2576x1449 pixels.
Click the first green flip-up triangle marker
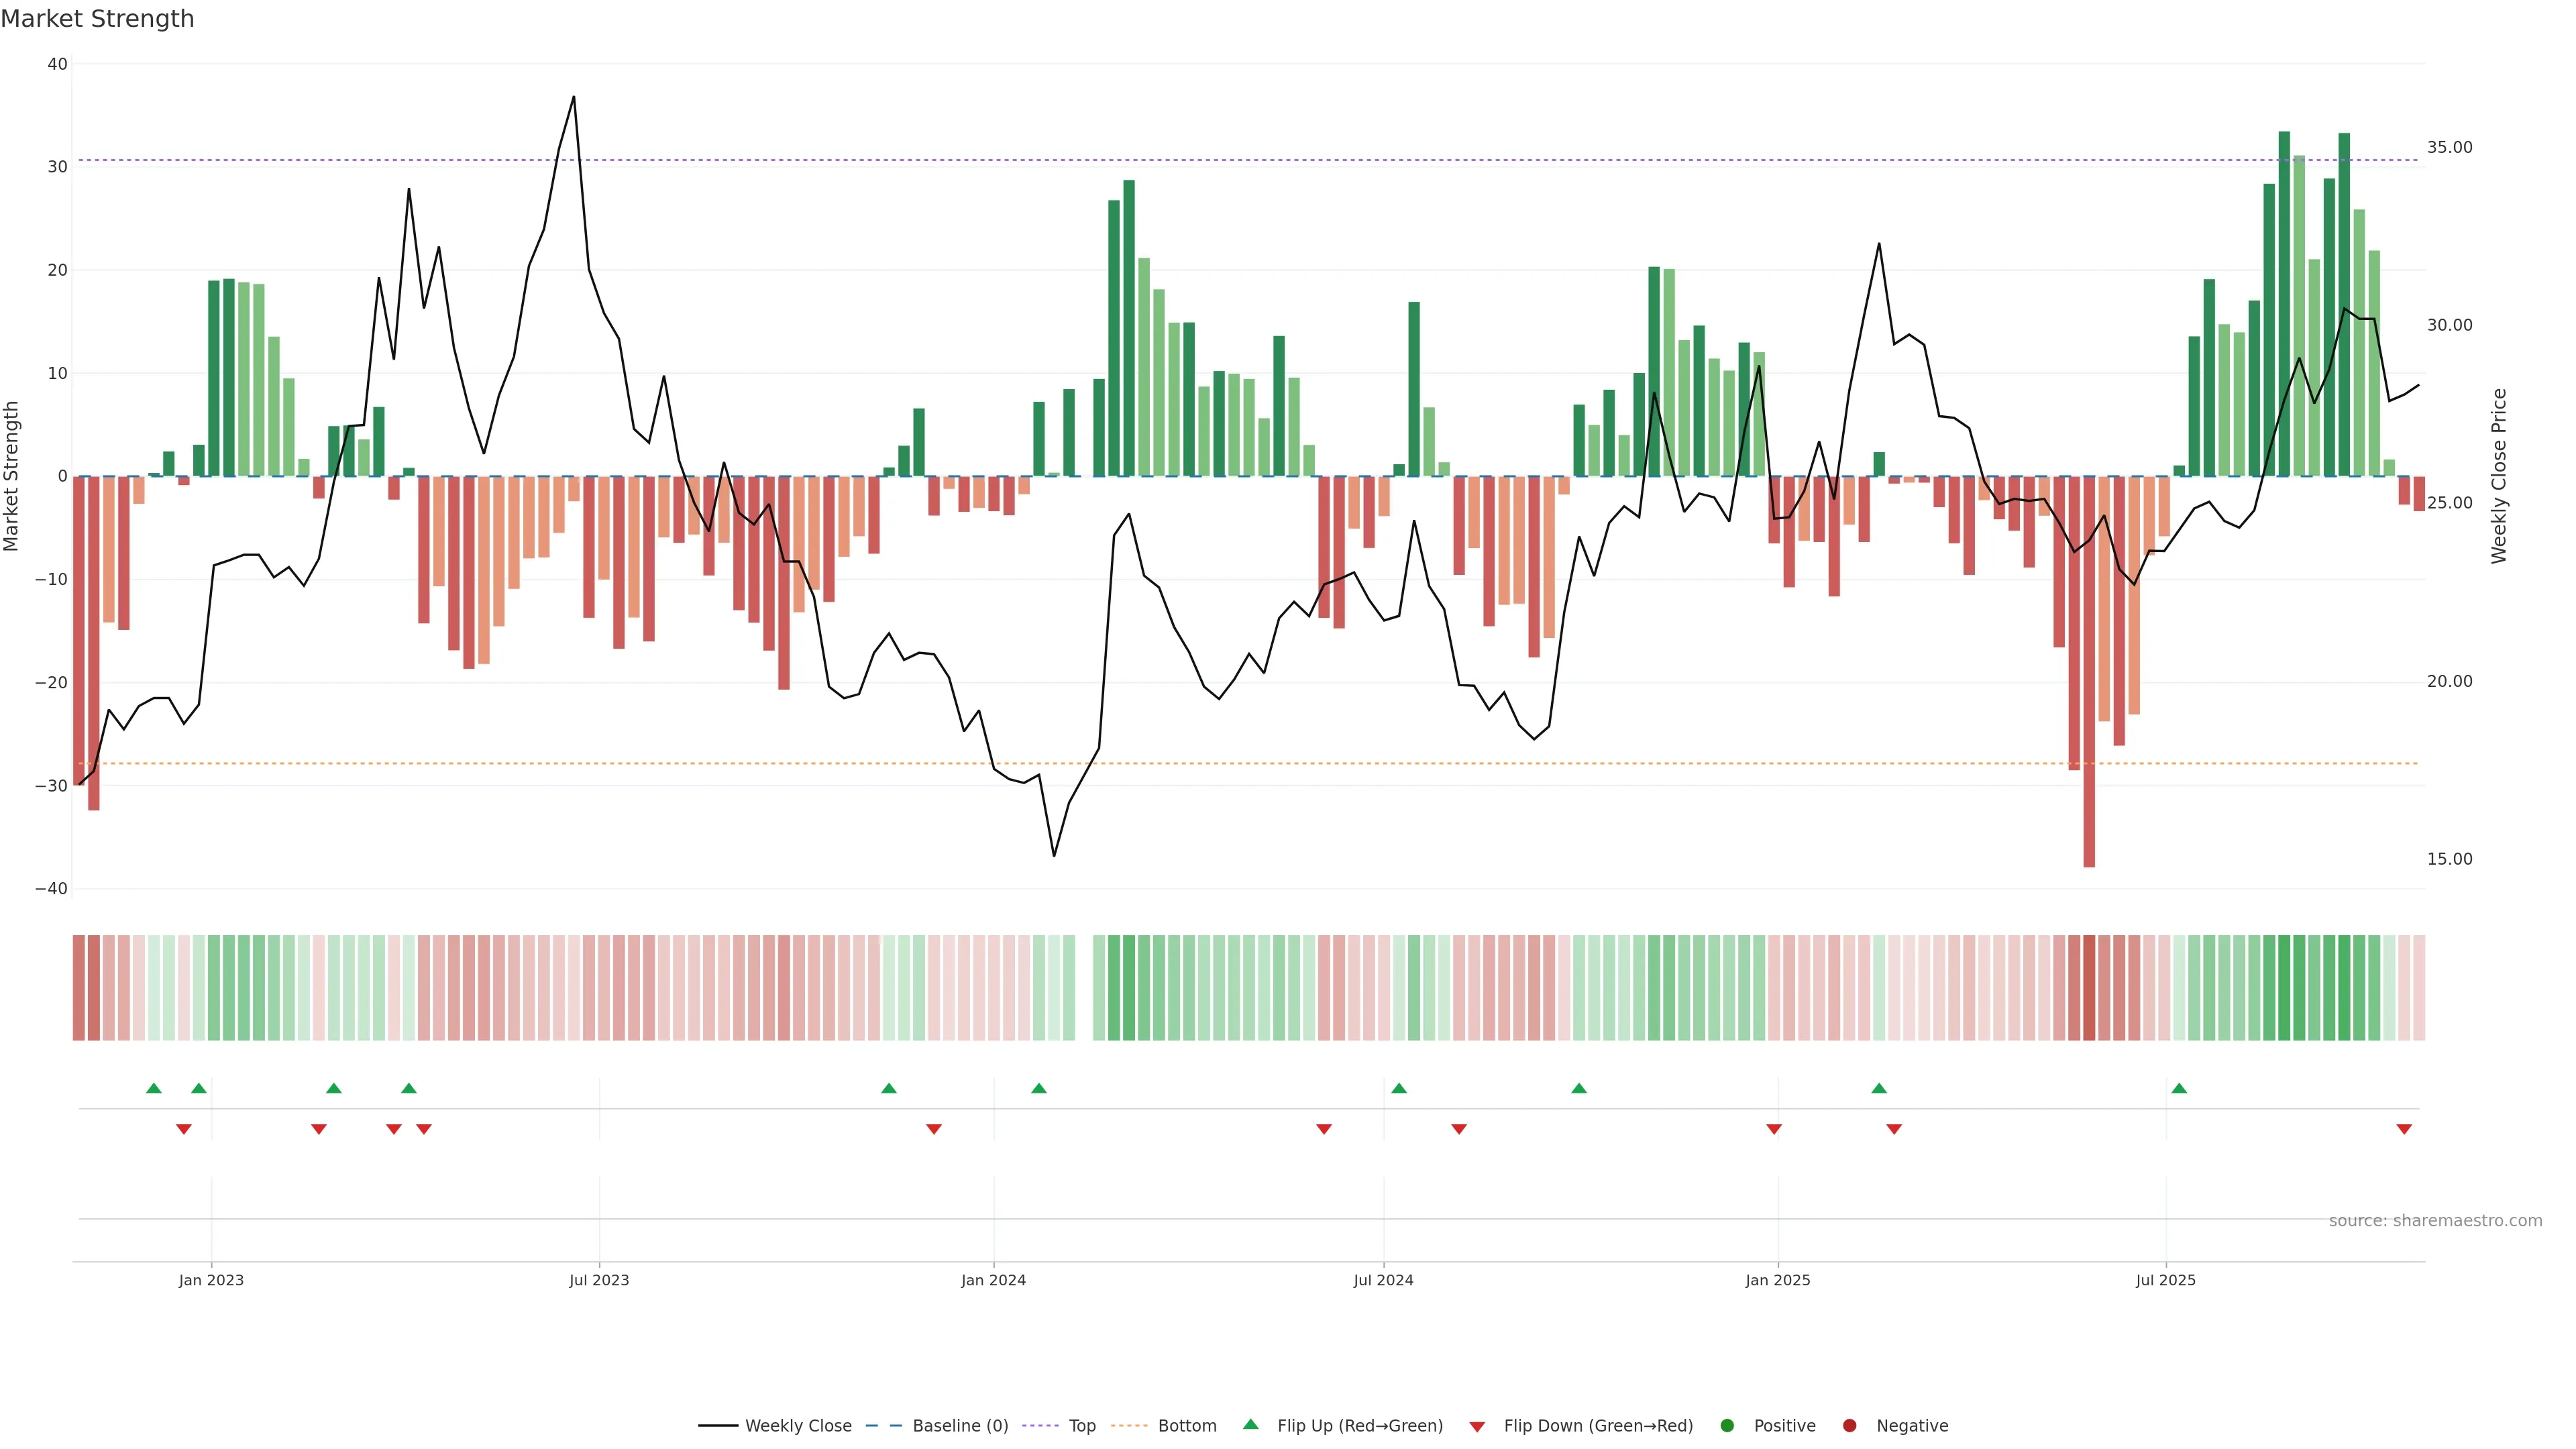[x=154, y=1088]
